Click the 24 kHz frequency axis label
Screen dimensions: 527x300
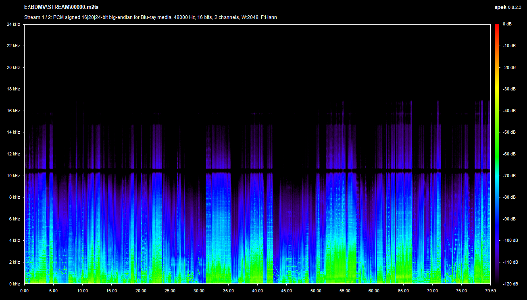13,24
